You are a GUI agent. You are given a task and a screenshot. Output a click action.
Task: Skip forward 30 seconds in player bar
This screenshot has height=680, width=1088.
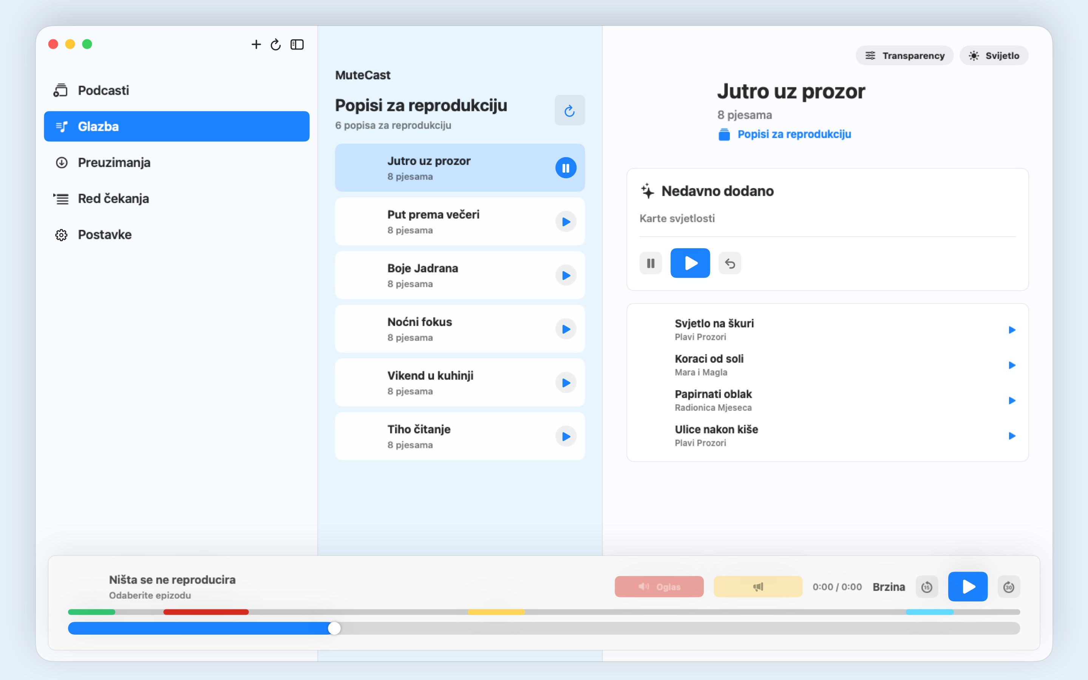click(1008, 587)
